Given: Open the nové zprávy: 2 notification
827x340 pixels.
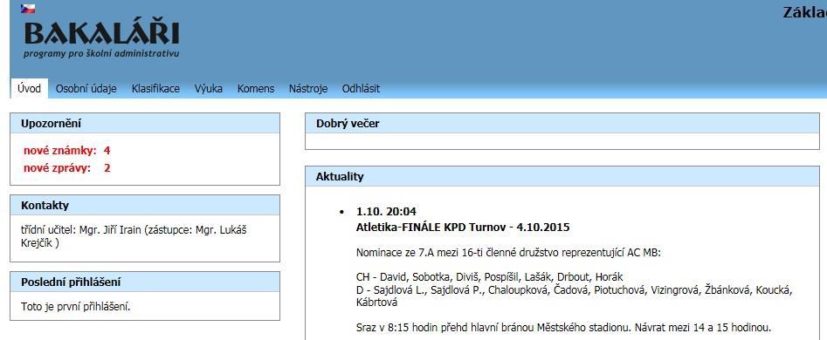Looking at the screenshot, I should 66,168.
